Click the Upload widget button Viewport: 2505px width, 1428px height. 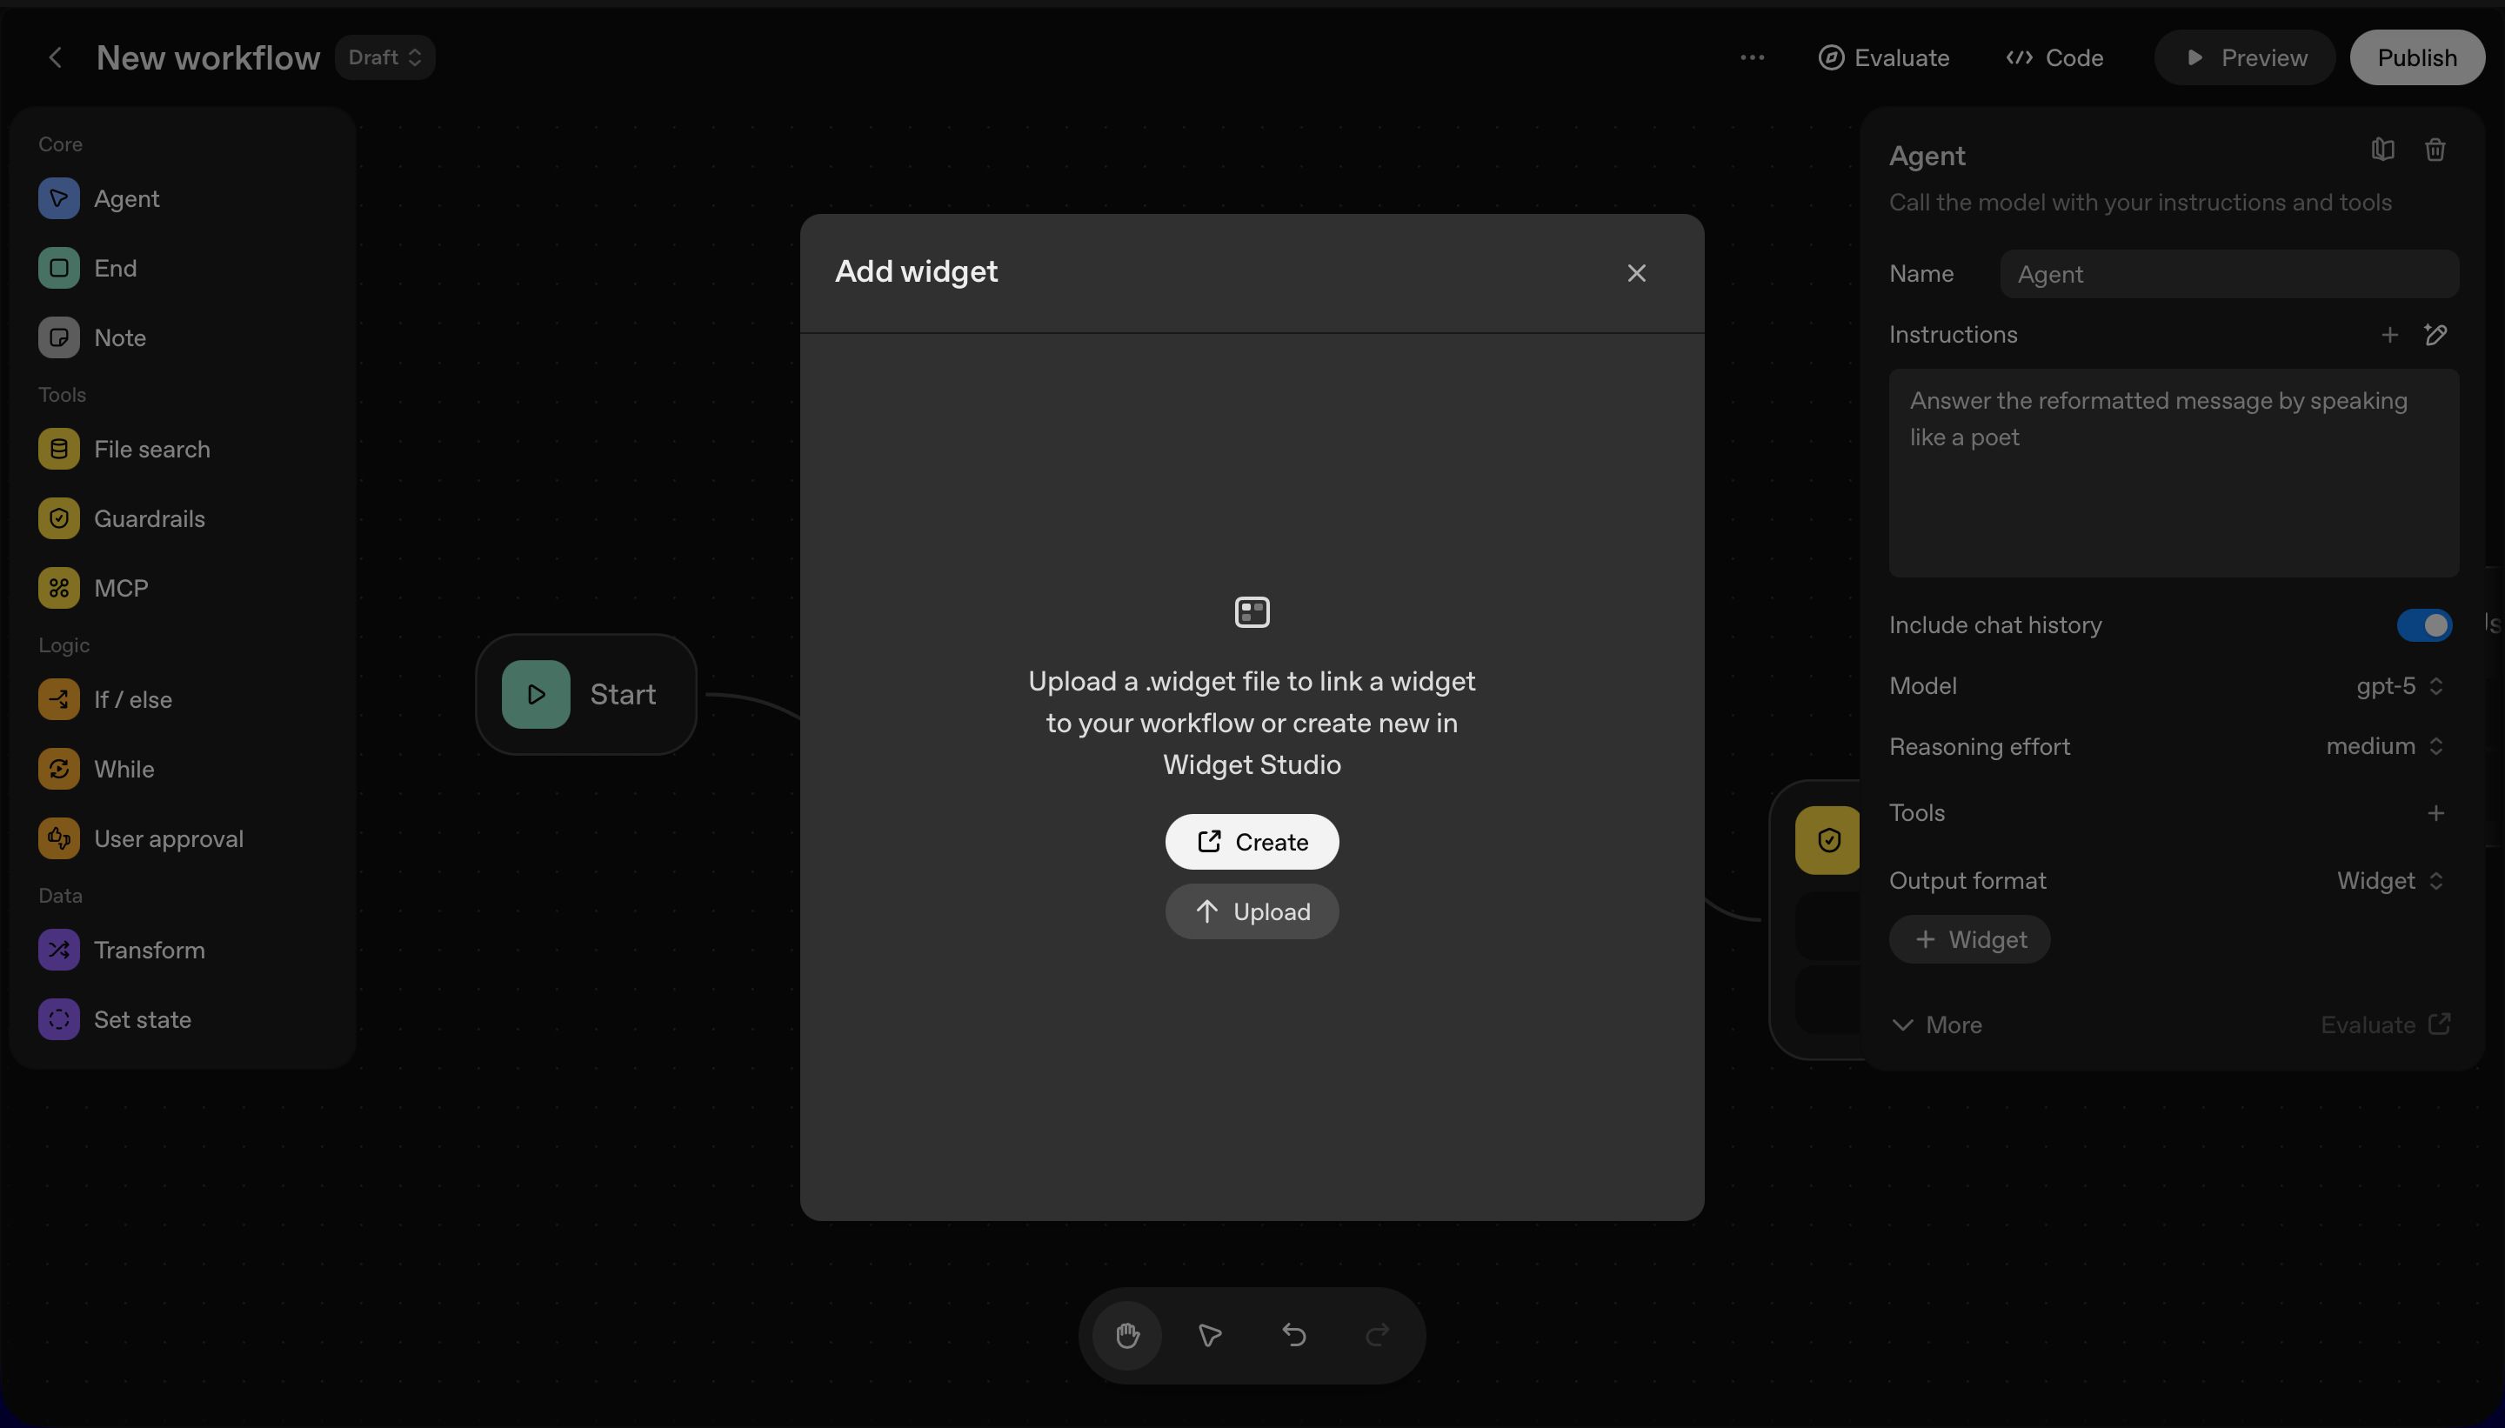(1252, 911)
